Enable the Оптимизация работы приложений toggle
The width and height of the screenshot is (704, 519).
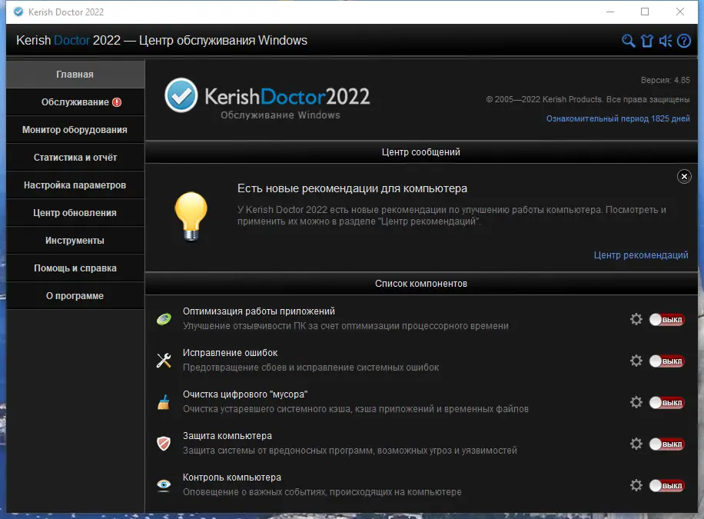pyautogui.click(x=666, y=318)
